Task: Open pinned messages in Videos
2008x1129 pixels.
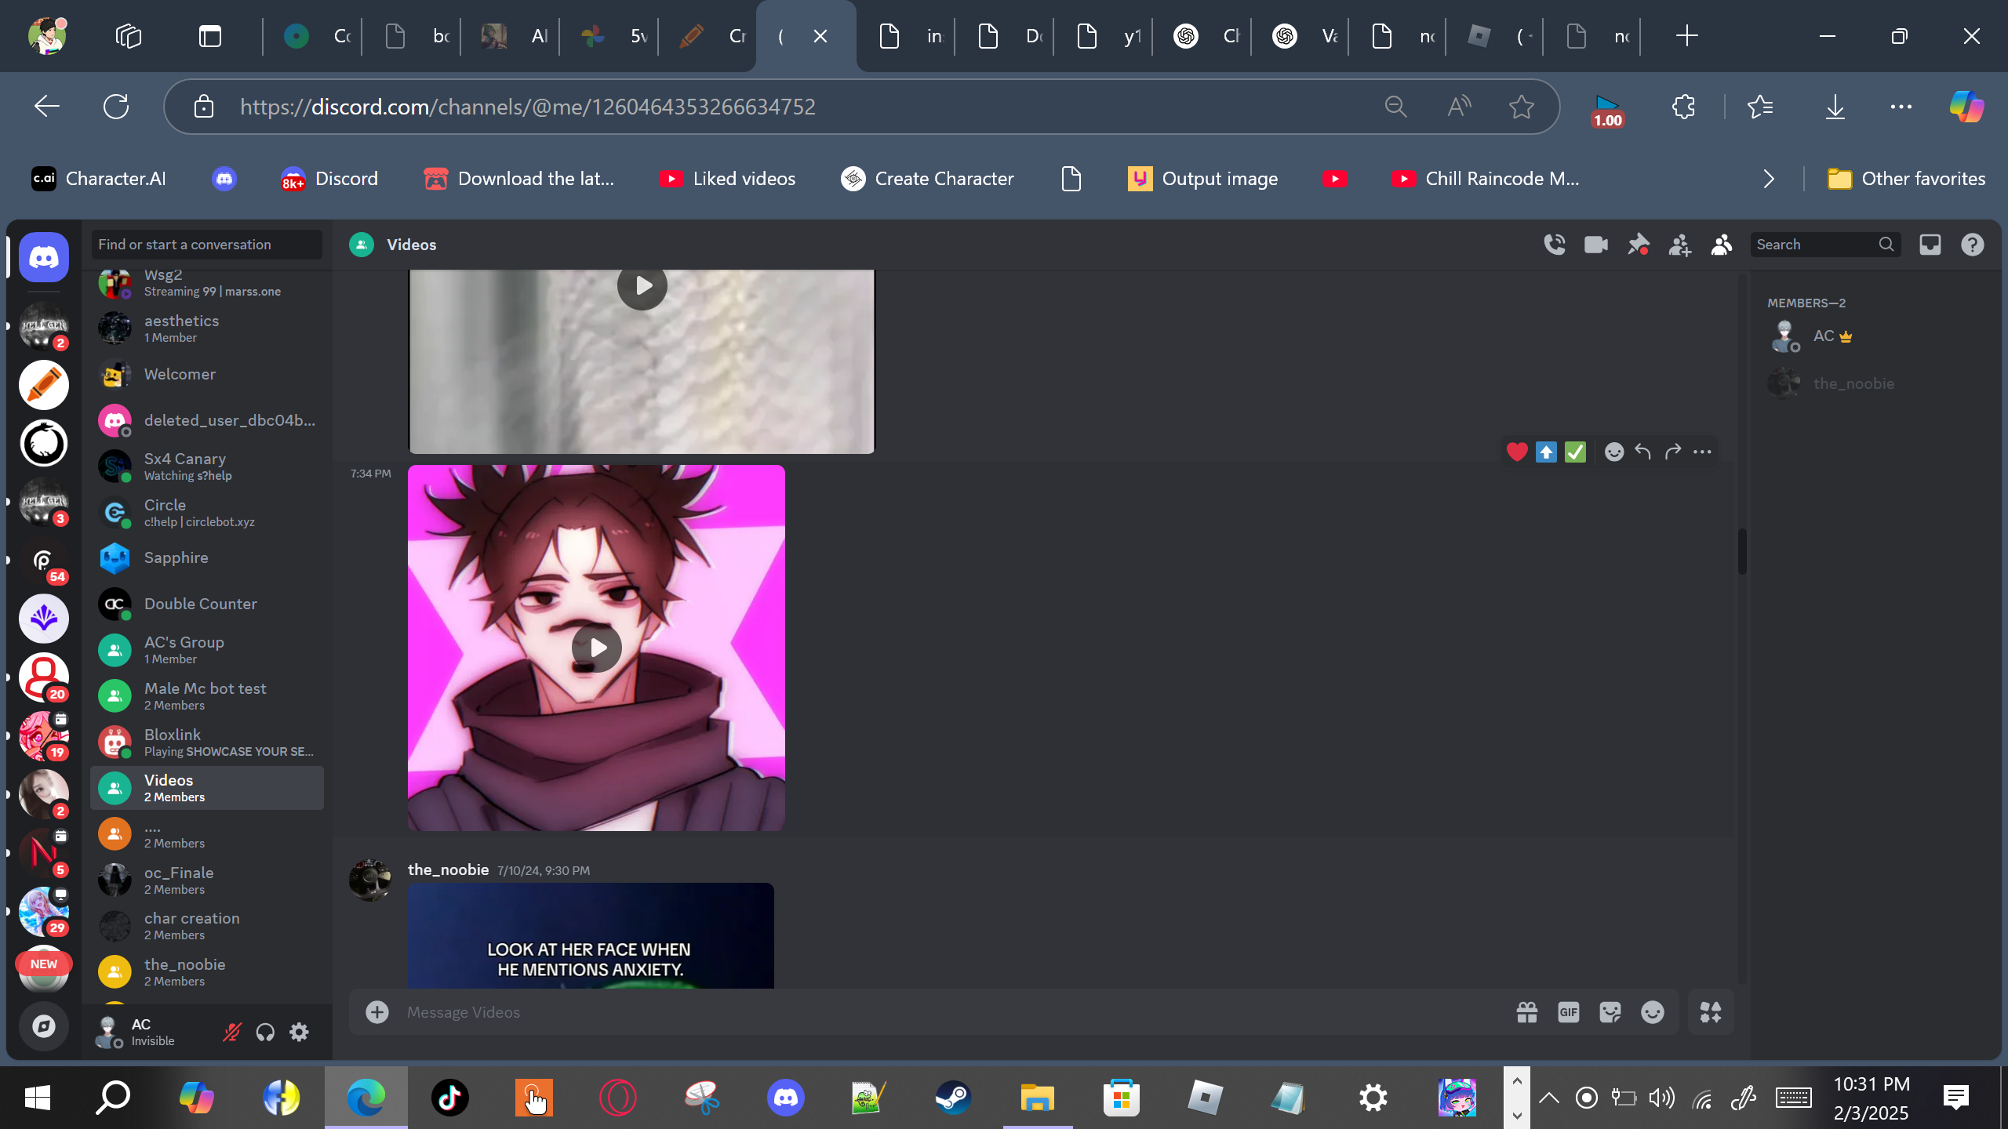Action: pos(1638,245)
